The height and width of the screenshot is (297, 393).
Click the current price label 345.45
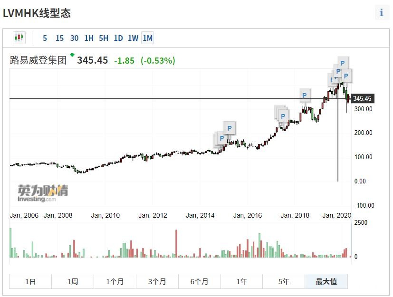tap(362, 99)
